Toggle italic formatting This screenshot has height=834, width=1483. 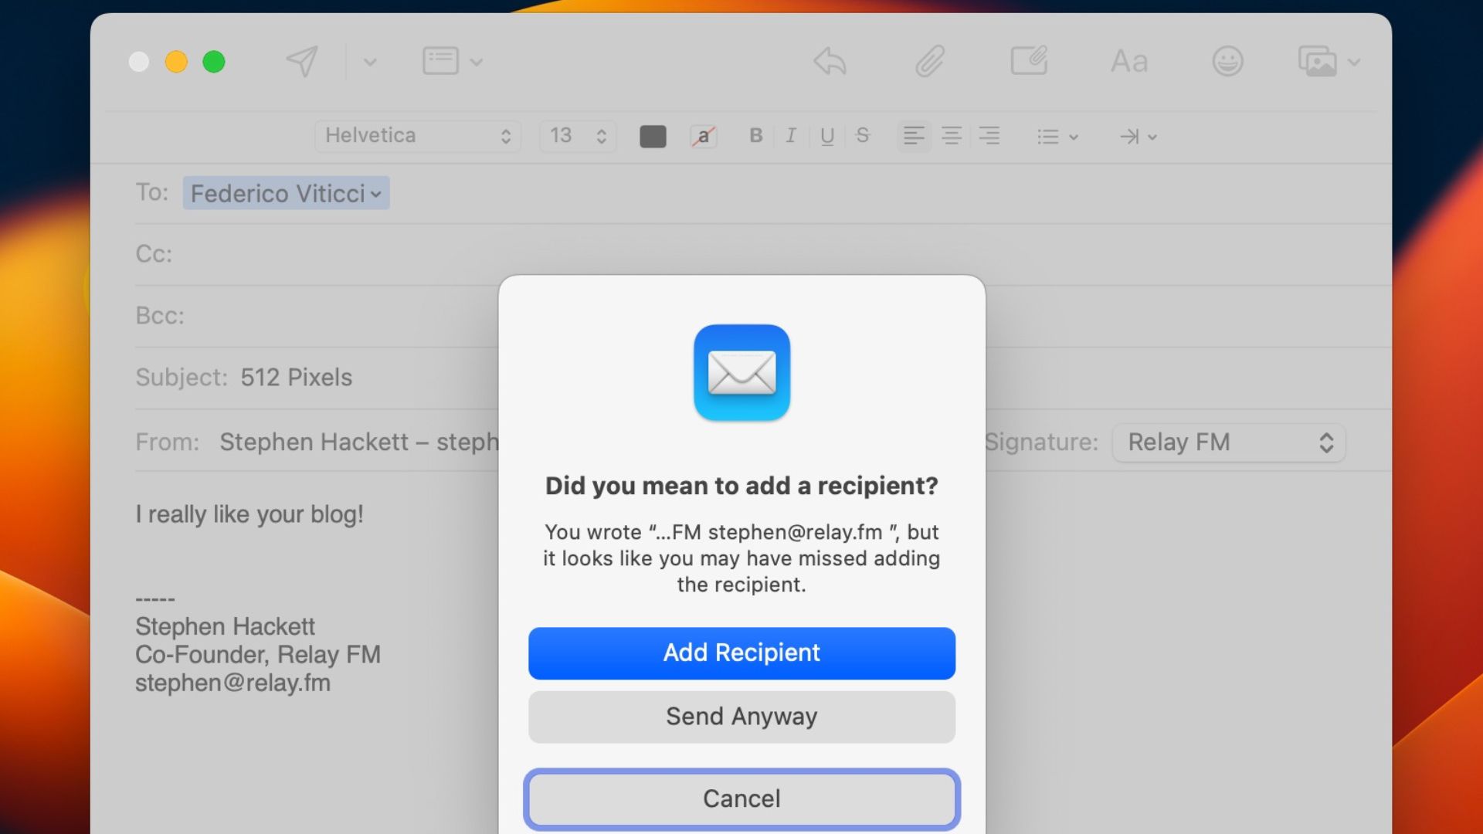click(x=790, y=136)
